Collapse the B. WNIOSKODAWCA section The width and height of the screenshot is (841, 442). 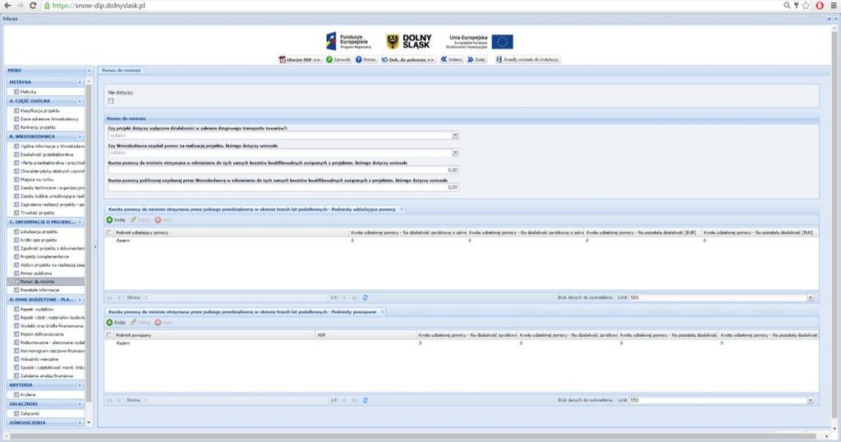tap(80, 136)
